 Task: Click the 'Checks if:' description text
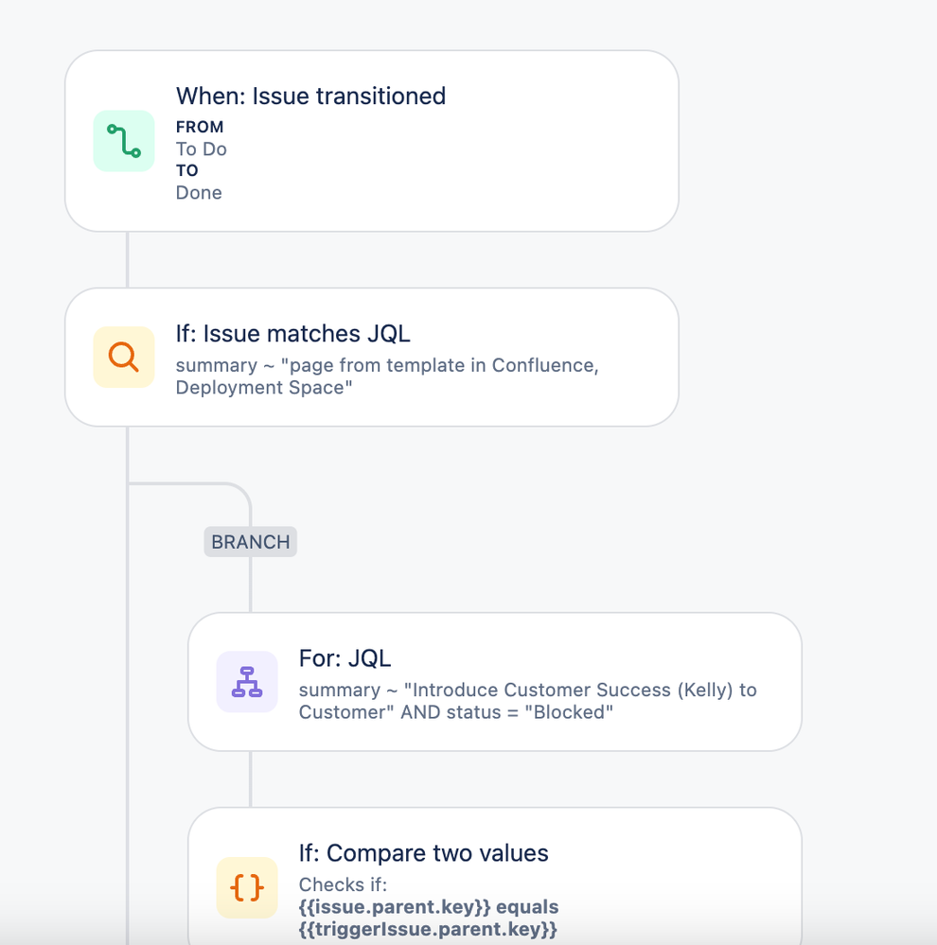pyautogui.click(x=343, y=884)
